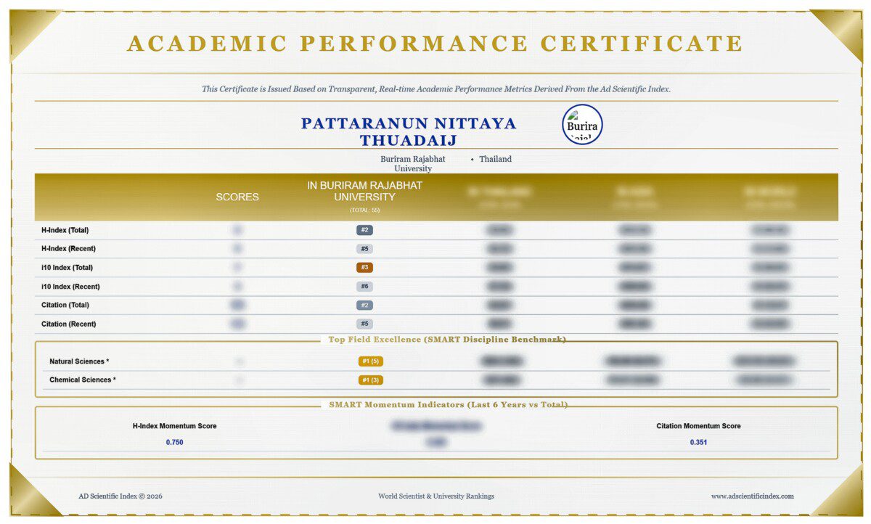Screen dimensions: 871x524
Task: Click the SCORES column header
Action: pos(237,197)
